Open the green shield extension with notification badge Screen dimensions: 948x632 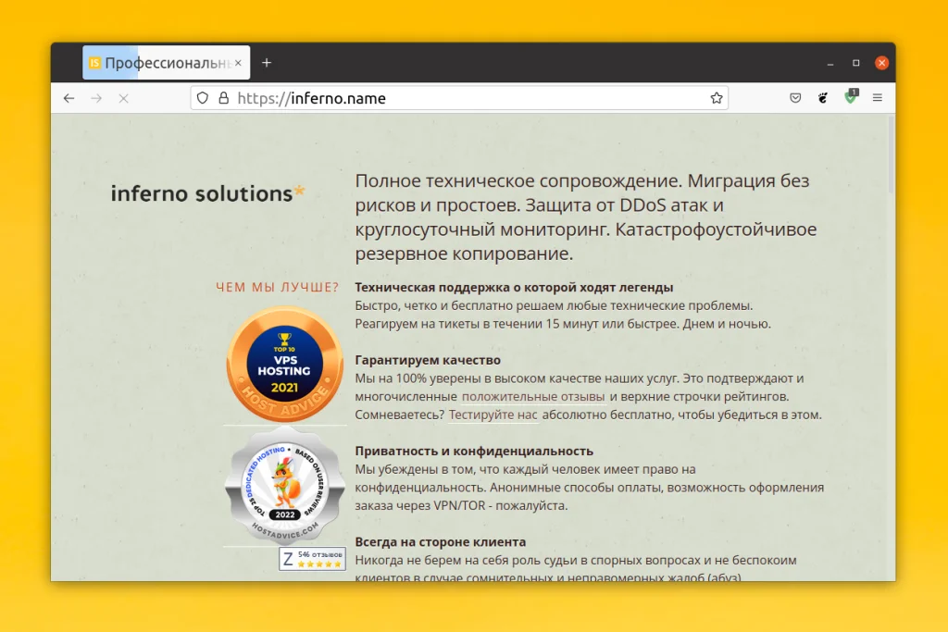(x=851, y=98)
